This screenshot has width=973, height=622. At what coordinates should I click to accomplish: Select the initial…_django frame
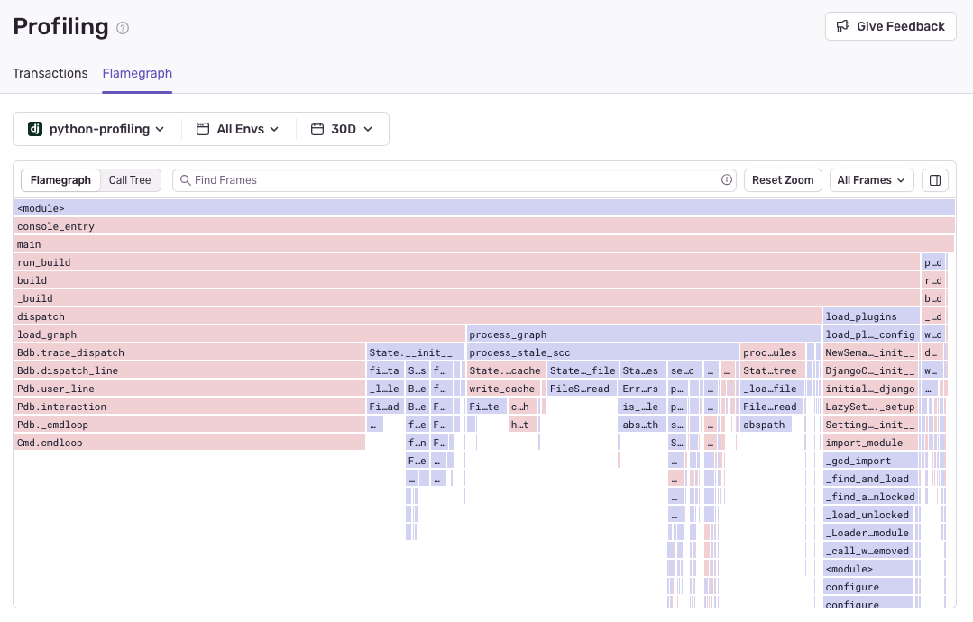(x=870, y=388)
